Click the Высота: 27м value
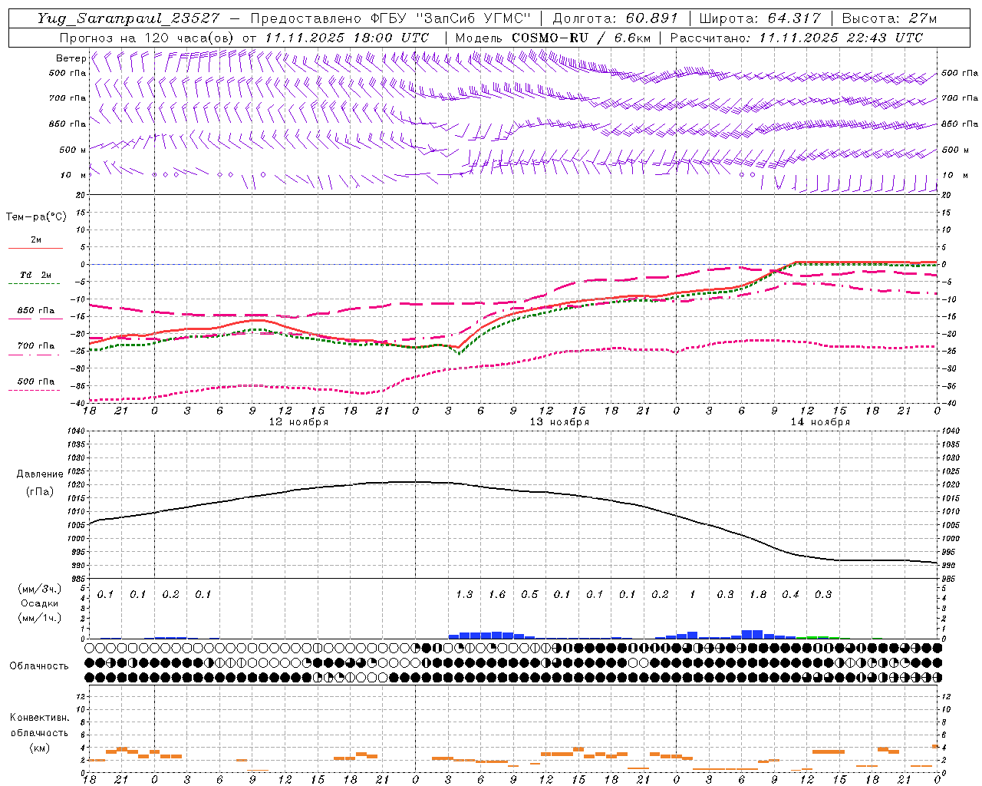 tap(890, 18)
